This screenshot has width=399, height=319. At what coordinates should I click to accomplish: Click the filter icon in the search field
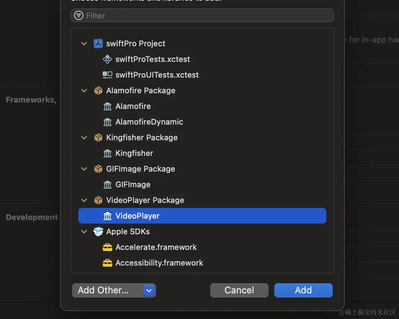click(79, 16)
